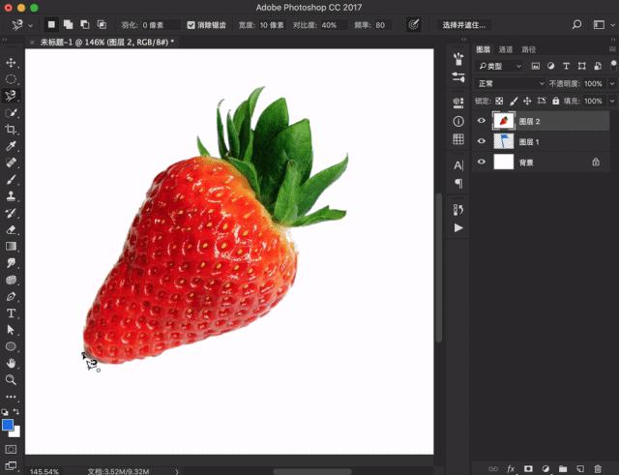
Task: Pick the Eyedropper tool
Action: point(12,146)
